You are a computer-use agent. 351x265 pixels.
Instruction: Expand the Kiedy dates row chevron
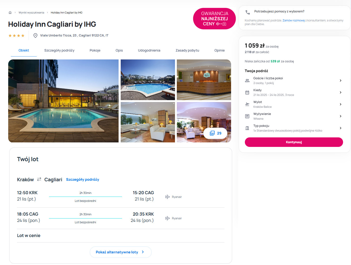[341, 92]
